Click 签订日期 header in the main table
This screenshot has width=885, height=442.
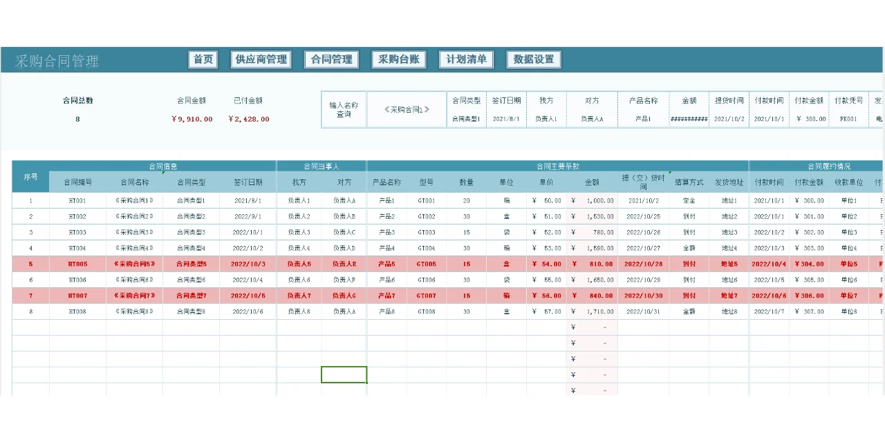pos(248,182)
